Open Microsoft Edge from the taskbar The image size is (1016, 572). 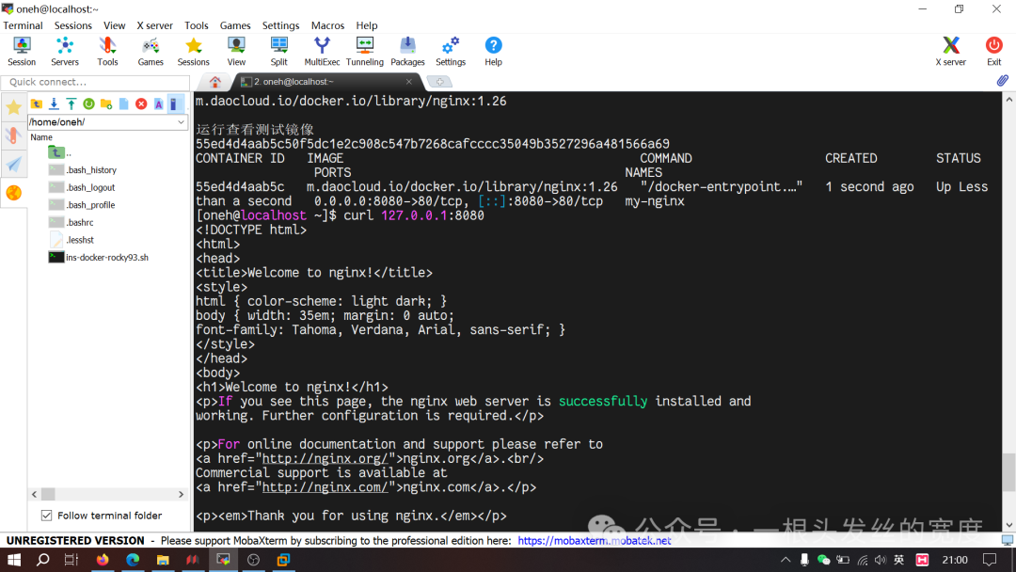(133, 560)
